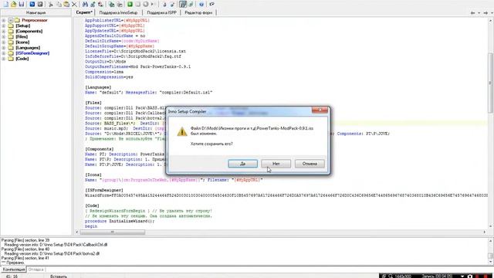Select [ISFormDesigner] label in navigation tree
Viewport: 494px width, 278px height.
point(32,53)
